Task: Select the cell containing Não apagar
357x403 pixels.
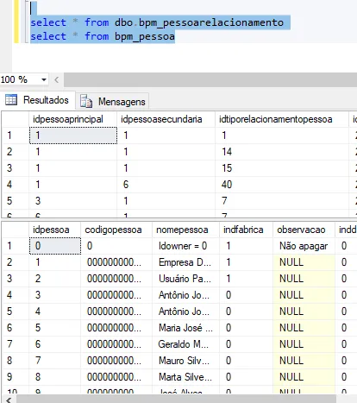Action: click(x=304, y=246)
